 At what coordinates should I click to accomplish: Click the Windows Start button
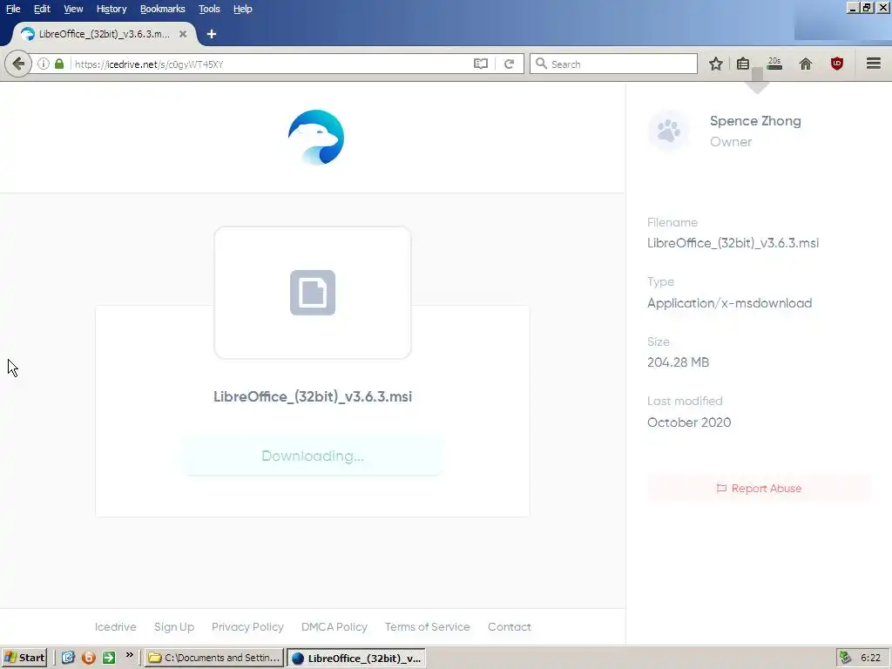tap(24, 658)
